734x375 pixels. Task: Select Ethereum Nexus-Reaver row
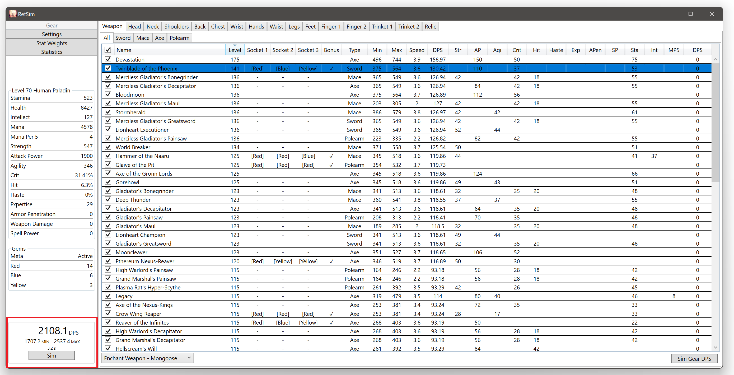click(x=406, y=261)
